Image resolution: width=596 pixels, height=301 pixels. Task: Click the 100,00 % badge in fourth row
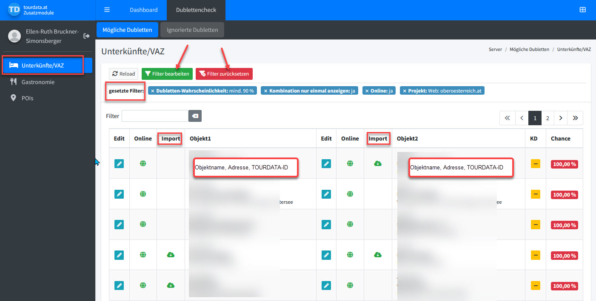(565, 256)
